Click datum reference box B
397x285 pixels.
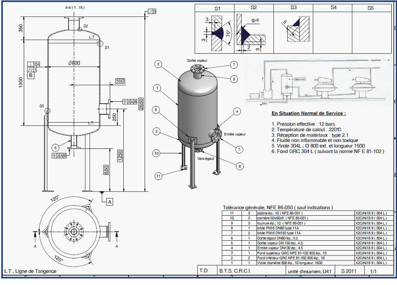pos(31,75)
